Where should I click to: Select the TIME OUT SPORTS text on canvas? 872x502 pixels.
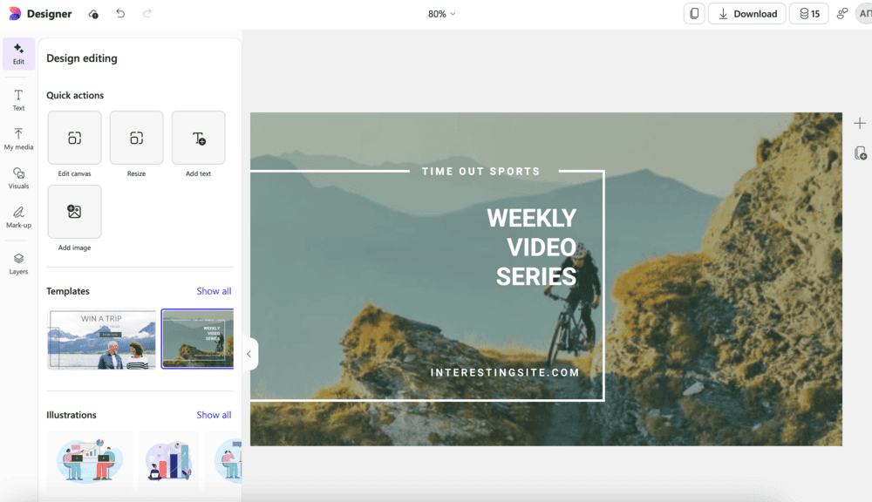(x=481, y=171)
